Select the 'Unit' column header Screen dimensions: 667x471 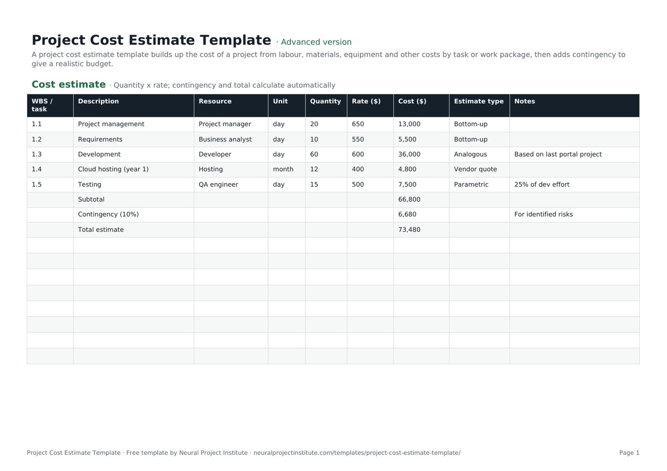pyautogui.click(x=287, y=105)
